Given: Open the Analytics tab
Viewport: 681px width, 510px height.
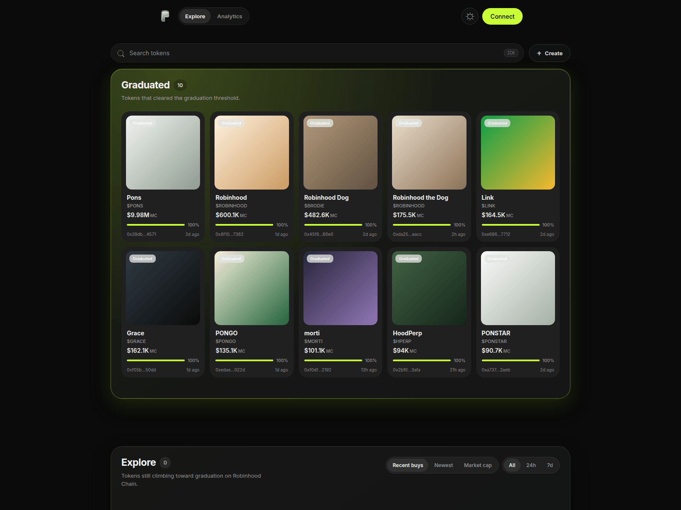Looking at the screenshot, I should 229,17.
